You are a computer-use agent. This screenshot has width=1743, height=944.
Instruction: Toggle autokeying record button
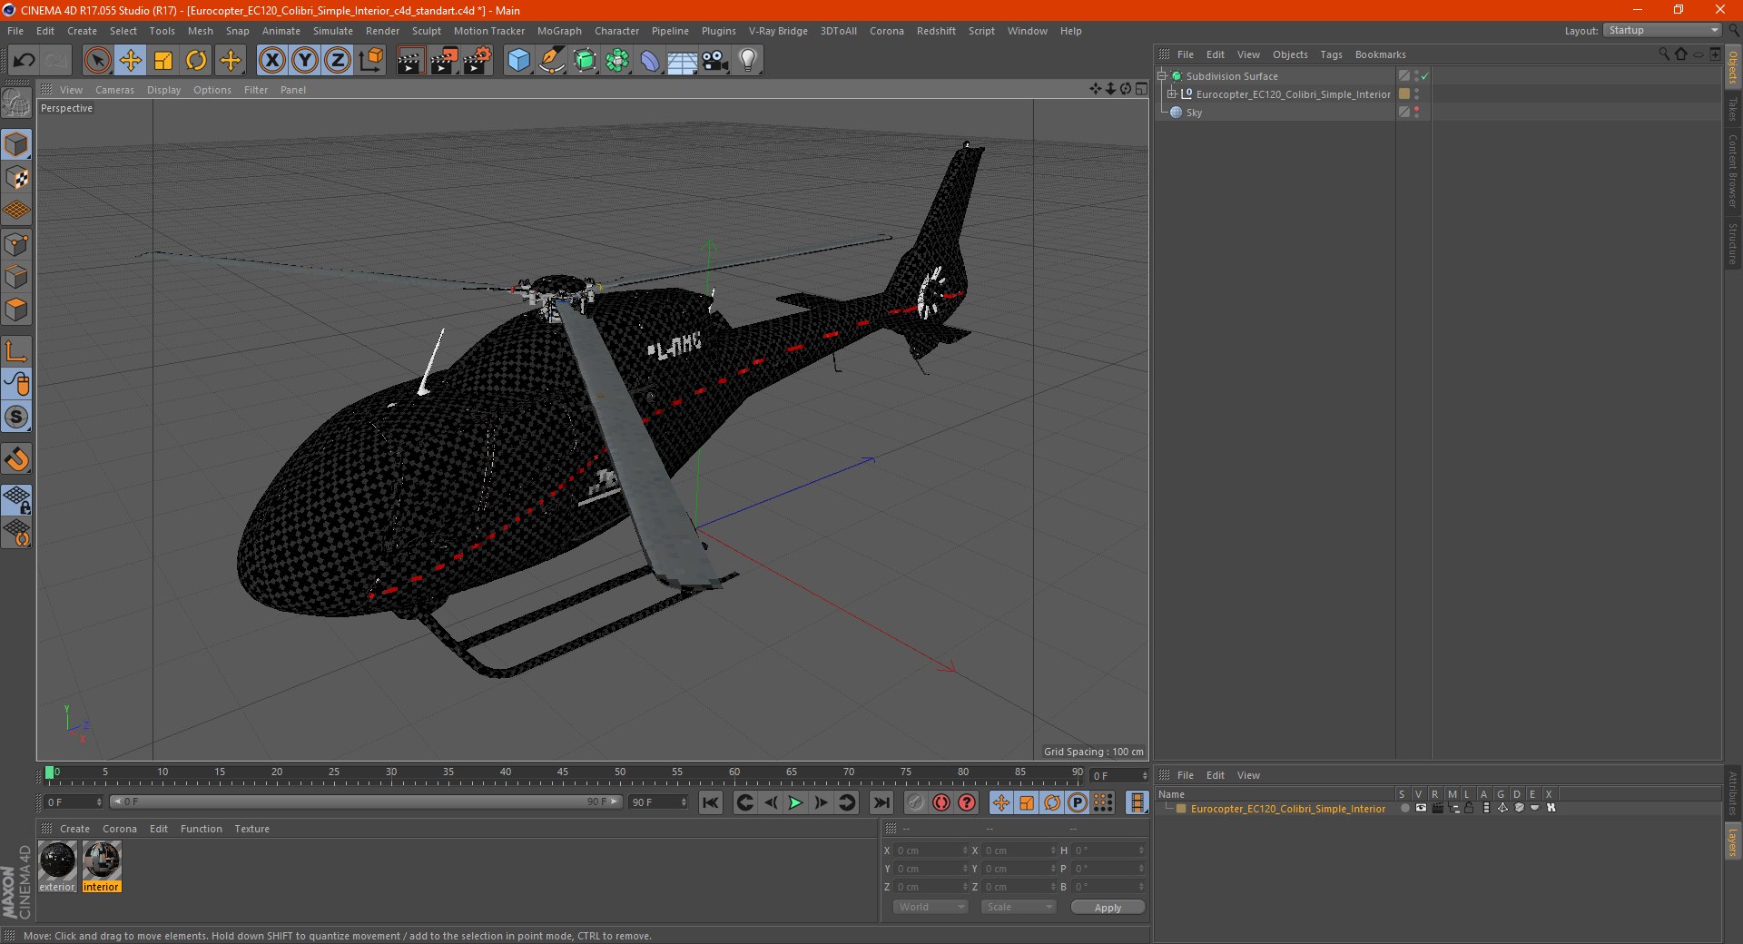941,802
